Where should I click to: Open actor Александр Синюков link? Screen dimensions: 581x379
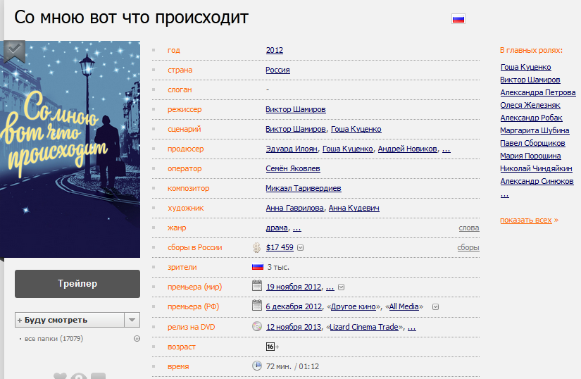[x=537, y=181]
